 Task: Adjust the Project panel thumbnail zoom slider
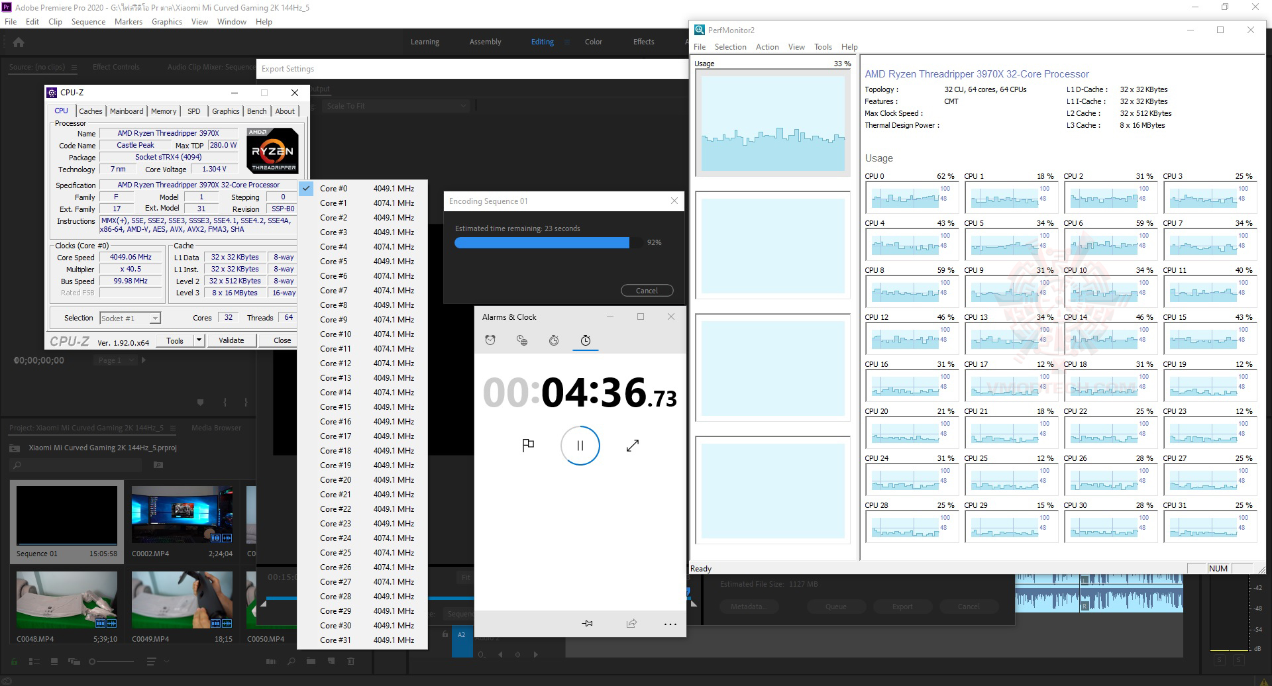[x=111, y=661]
